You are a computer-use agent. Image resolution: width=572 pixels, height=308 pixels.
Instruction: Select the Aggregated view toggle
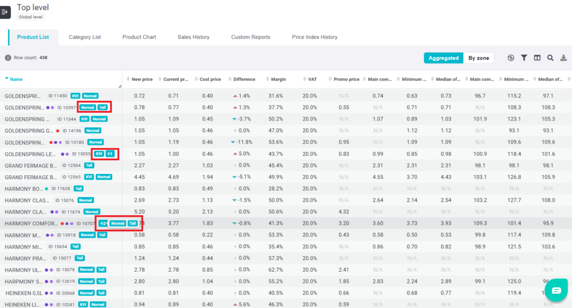(x=444, y=58)
